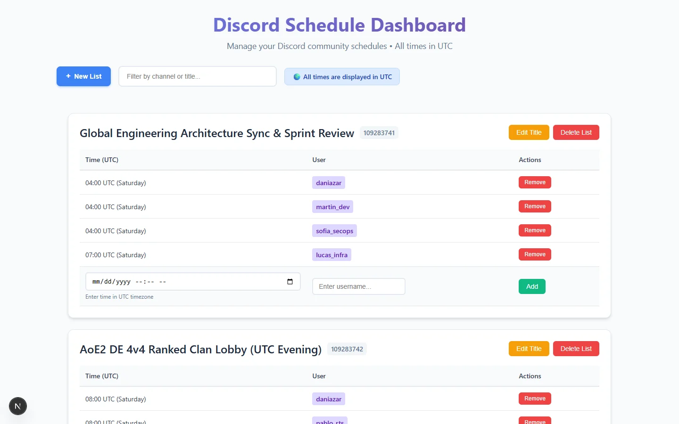Click the Next.js dev tools badge

pos(18,406)
